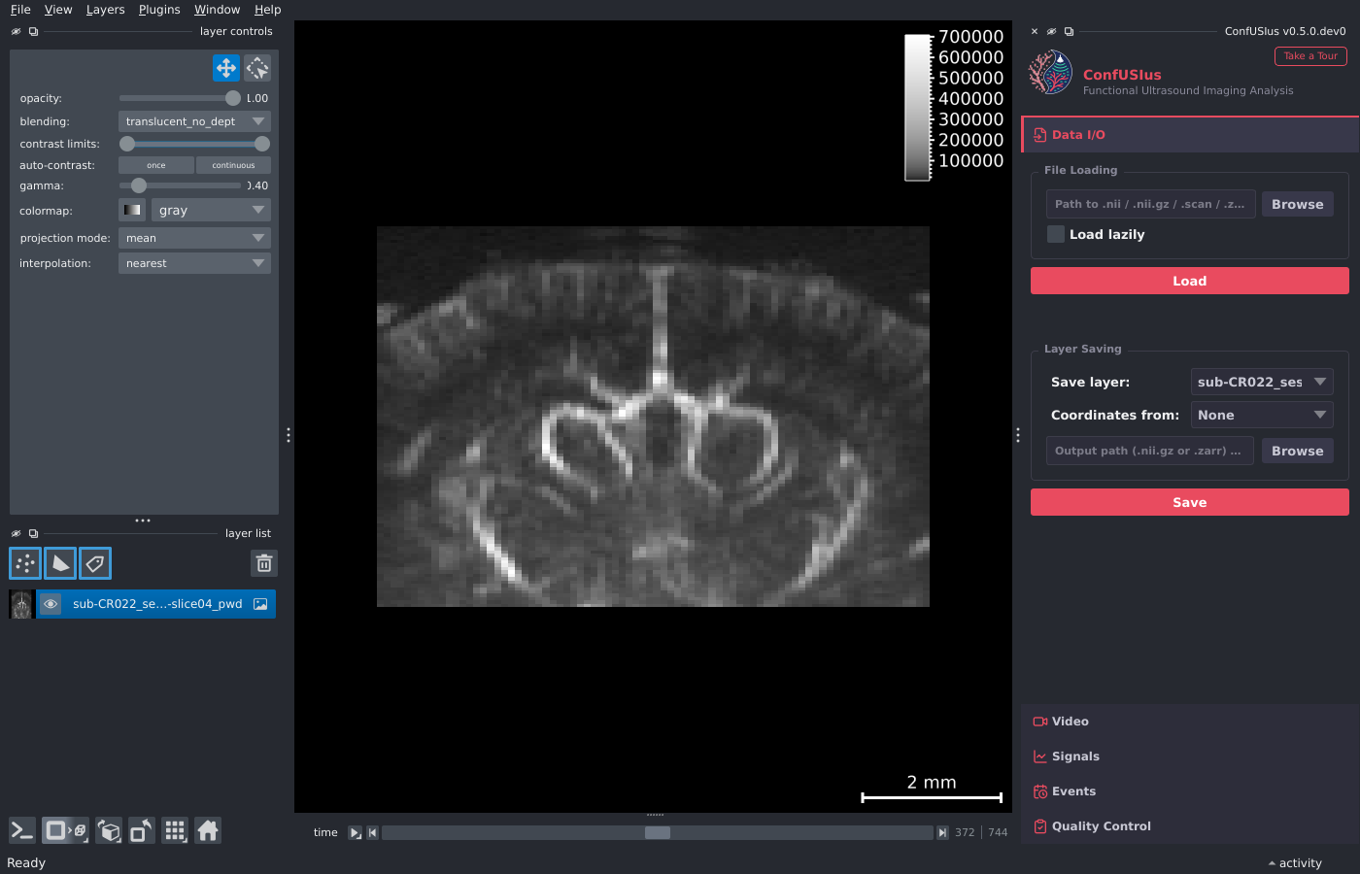This screenshot has height=874, width=1360.
Task: Delete the selected layer with trash icon
Action: click(x=264, y=563)
